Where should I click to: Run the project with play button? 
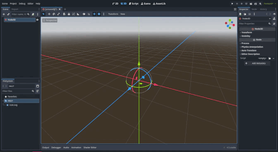coord(232,4)
